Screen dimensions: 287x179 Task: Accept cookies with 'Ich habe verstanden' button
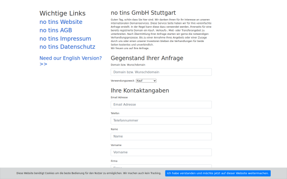point(218,173)
